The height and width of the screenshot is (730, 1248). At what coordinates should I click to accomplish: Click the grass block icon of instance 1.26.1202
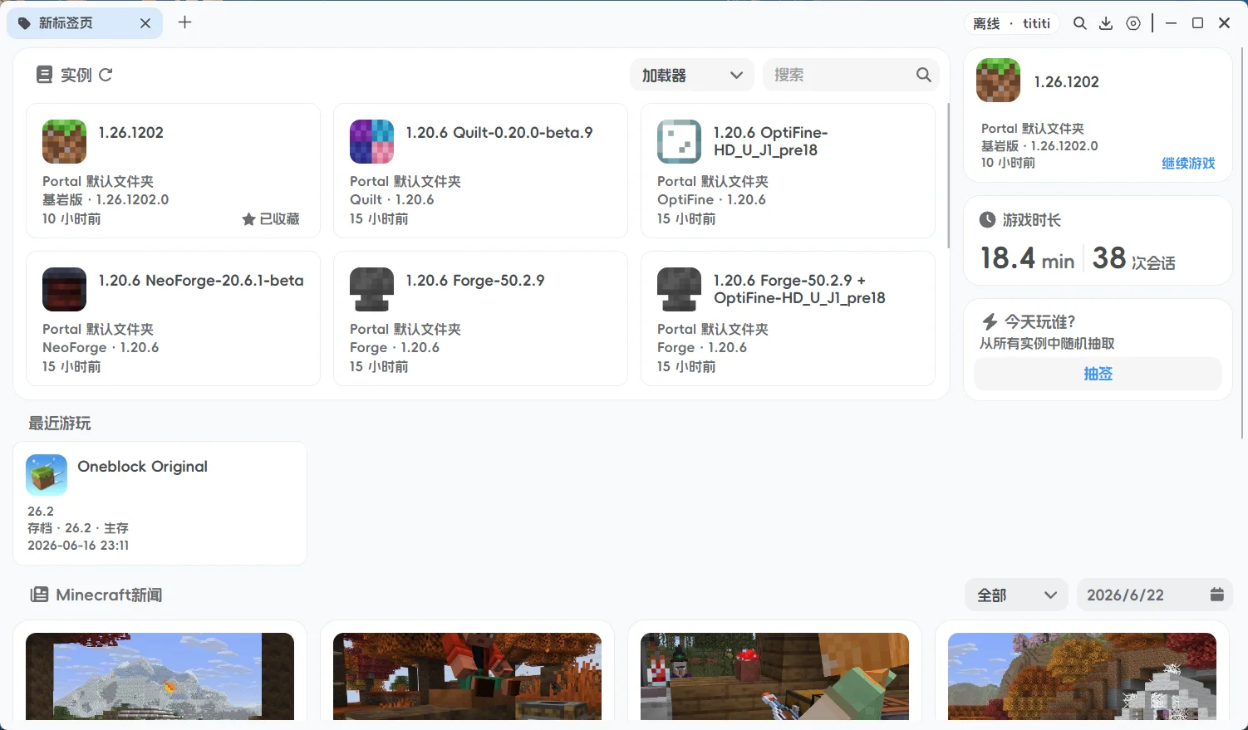(64, 141)
